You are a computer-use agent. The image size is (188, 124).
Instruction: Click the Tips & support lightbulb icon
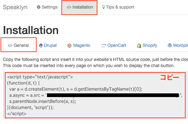pos(104,7)
